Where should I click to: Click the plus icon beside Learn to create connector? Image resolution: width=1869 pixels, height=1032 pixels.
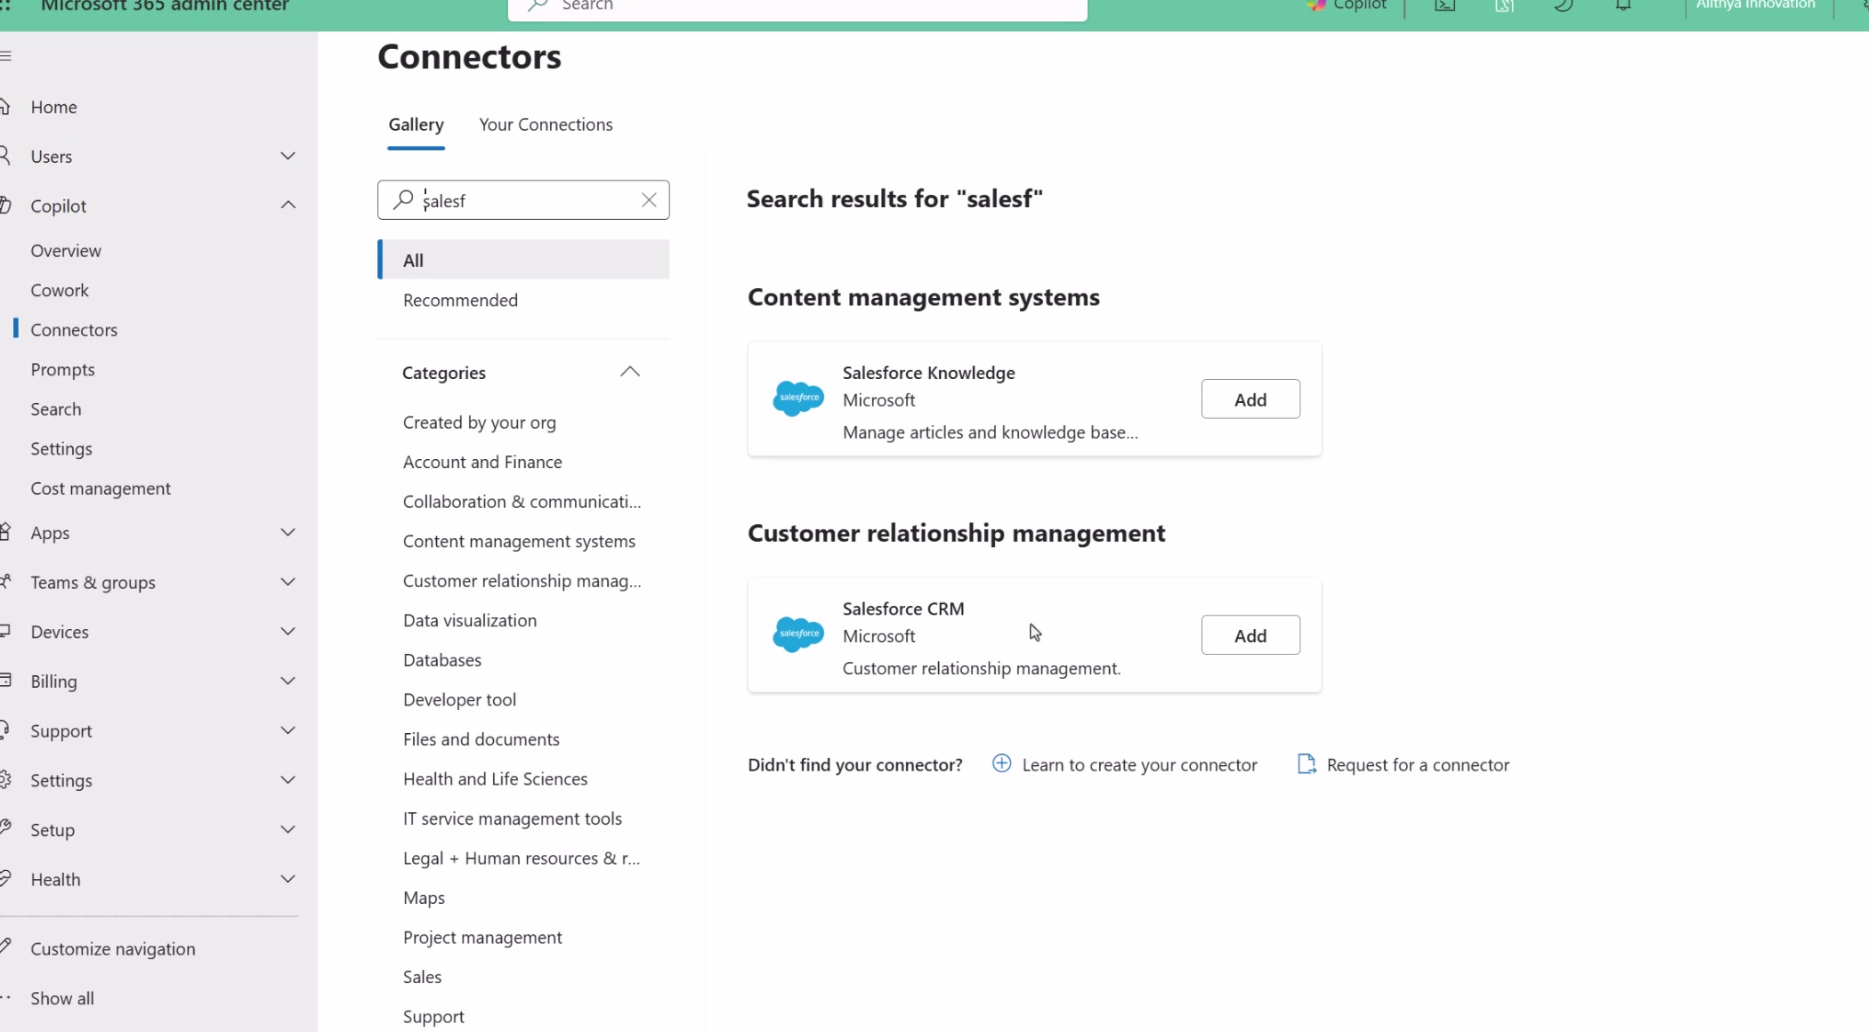(x=1001, y=763)
